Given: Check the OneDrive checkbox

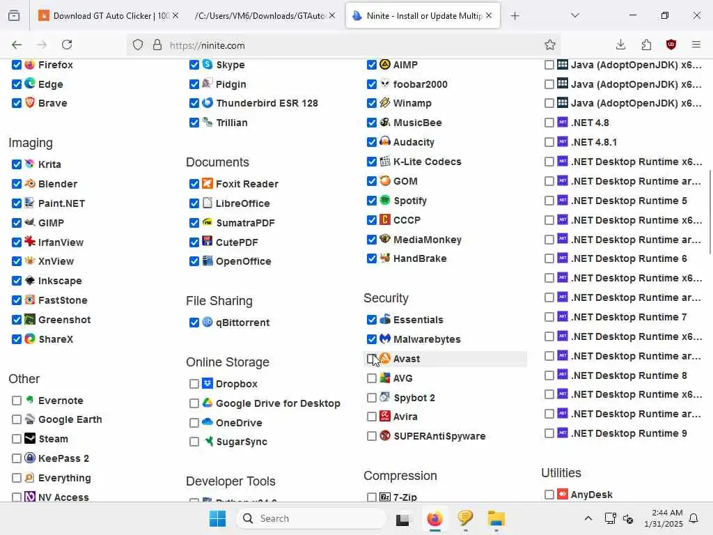Looking at the screenshot, I should click(194, 423).
